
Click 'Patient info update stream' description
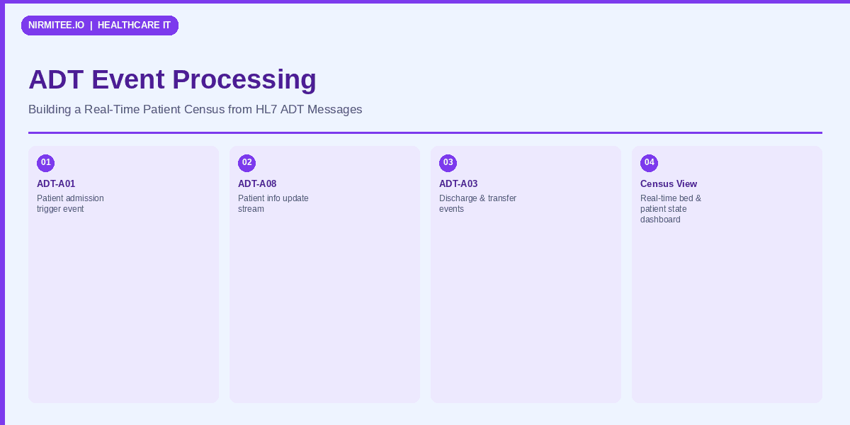(273, 203)
